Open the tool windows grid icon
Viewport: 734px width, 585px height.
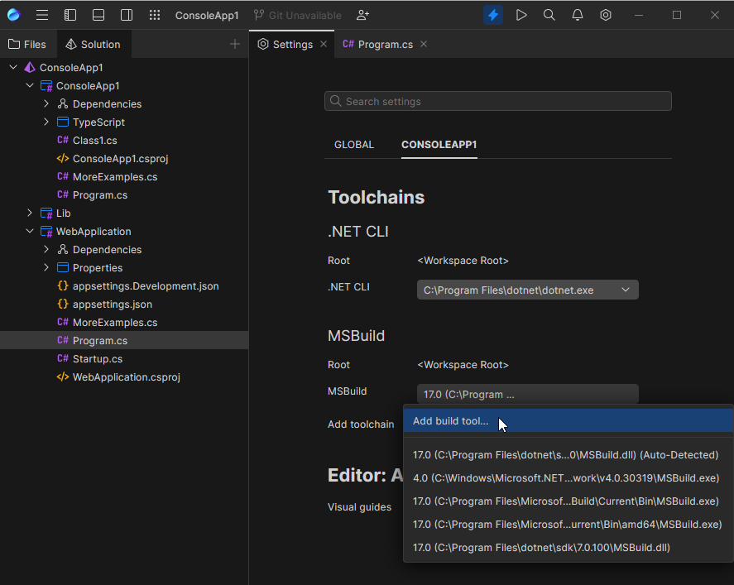(x=154, y=14)
